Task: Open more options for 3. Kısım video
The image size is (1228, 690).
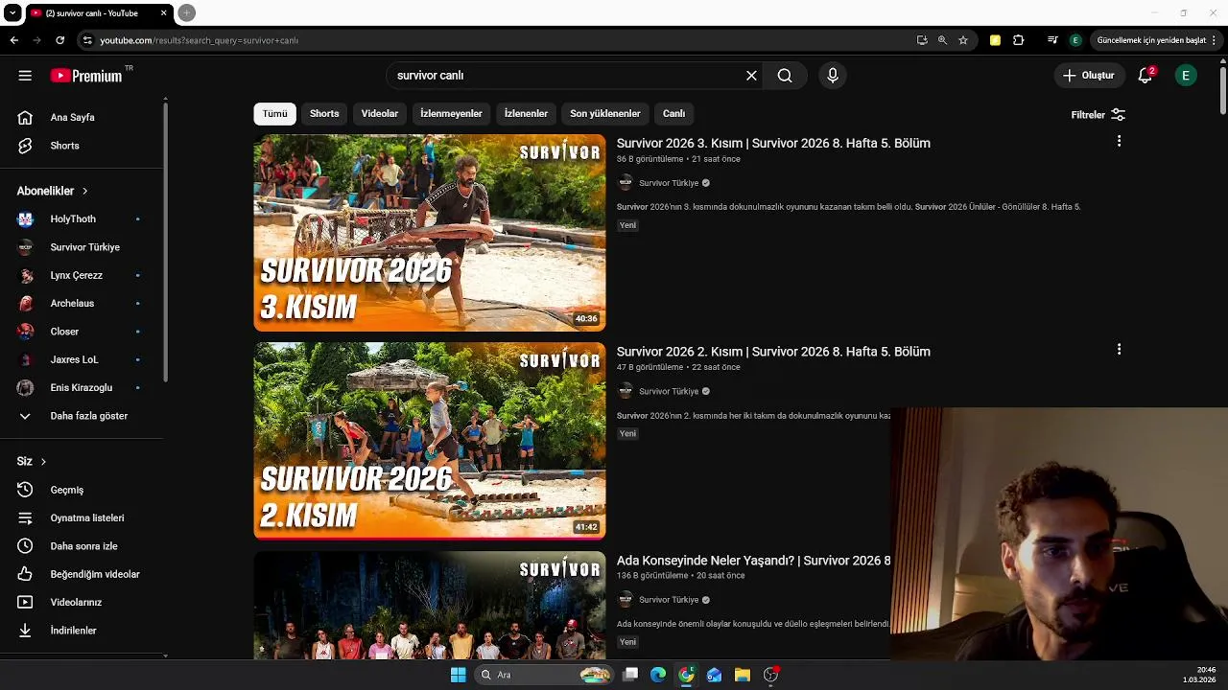Action: (1119, 142)
